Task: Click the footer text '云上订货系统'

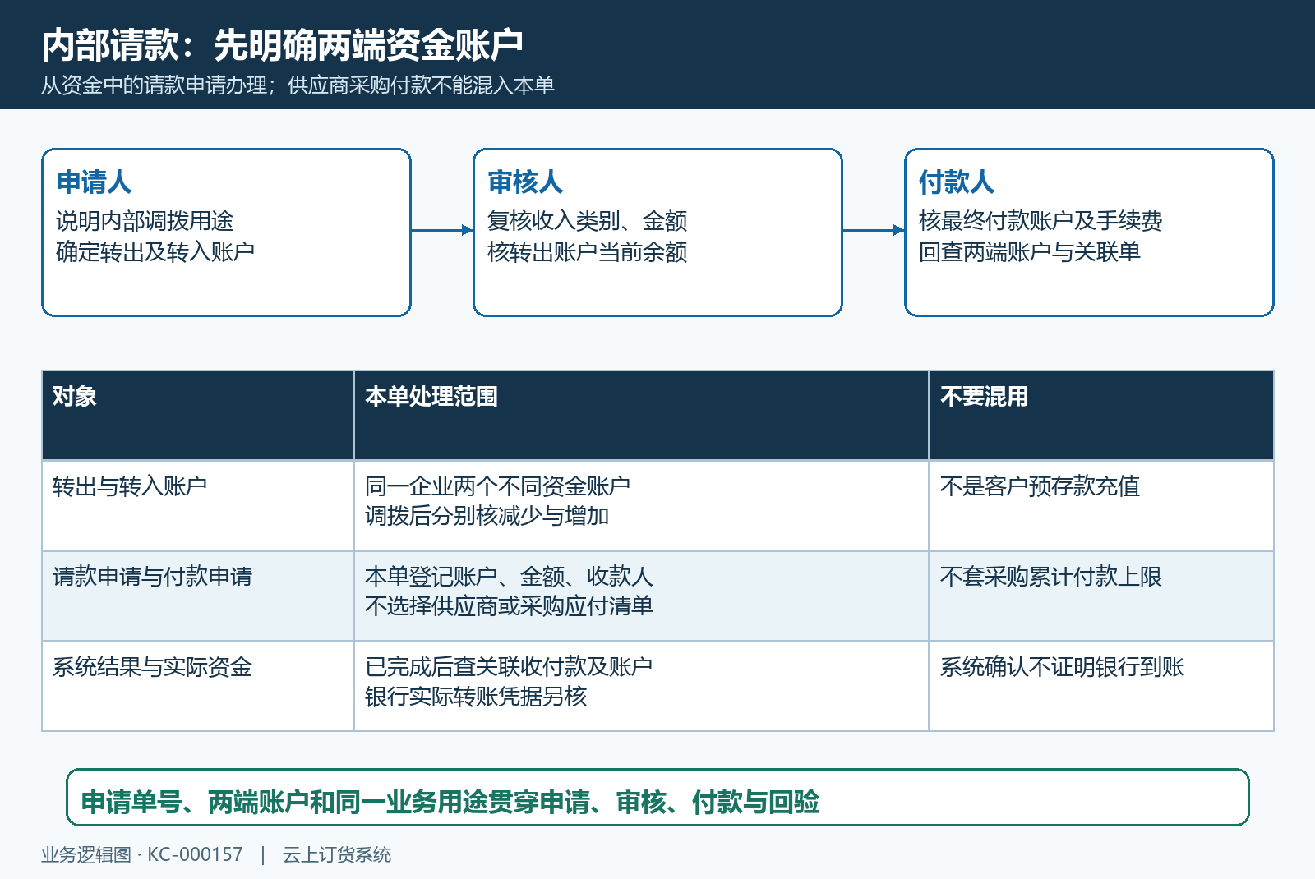Action: [x=337, y=854]
